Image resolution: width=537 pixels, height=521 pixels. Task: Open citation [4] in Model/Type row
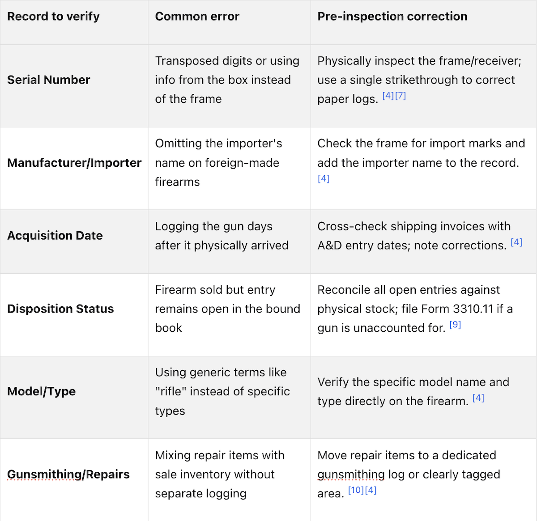tap(478, 398)
